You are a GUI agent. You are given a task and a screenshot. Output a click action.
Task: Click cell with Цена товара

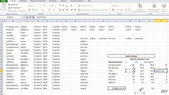[131, 56]
